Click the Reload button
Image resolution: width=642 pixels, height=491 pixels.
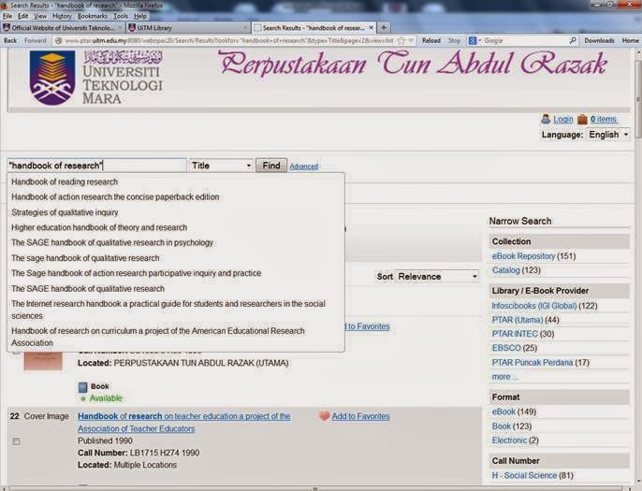tap(431, 40)
